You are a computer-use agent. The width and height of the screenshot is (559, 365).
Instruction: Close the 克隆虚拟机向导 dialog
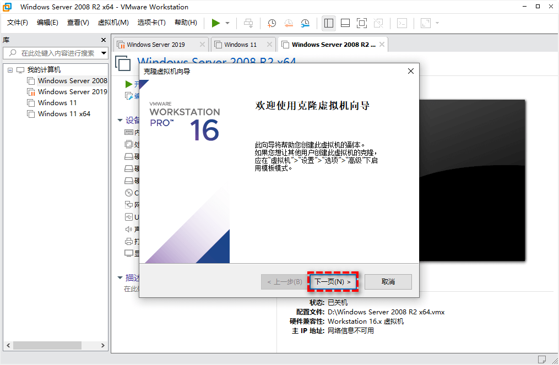pyautogui.click(x=411, y=71)
